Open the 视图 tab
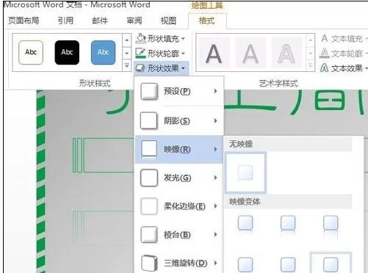The image size is (368, 273). pos(168,21)
